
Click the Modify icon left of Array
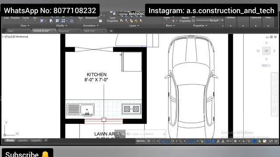click(57, 21)
